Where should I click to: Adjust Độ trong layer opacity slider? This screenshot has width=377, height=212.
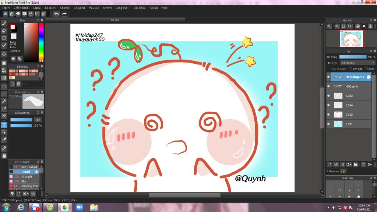click(x=353, y=57)
